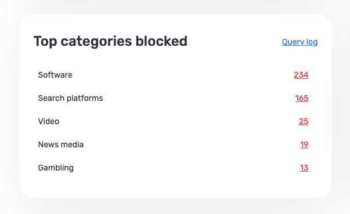
Task: Select the empty middle of the Gambling row
Action: point(173,168)
